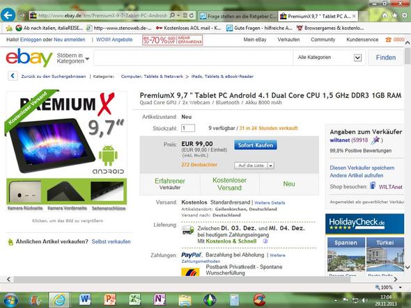
Task: Click the Einloggen link
Action: pyautogui.click(x=31, y=40)
